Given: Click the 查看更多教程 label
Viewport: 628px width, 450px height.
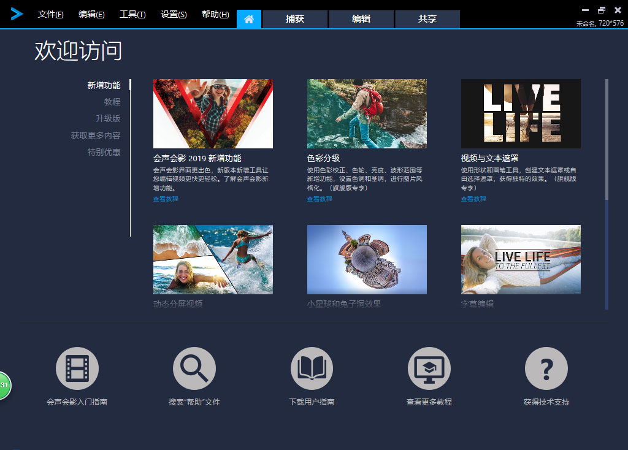Looking at the screenshot, I should pos(429,402).
